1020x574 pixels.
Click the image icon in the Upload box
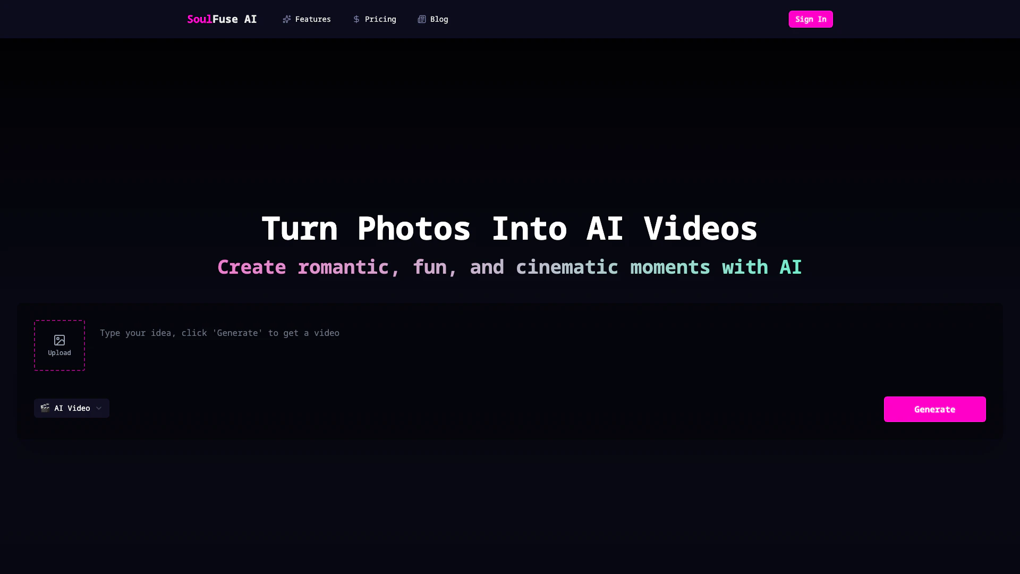coord(59,340)
